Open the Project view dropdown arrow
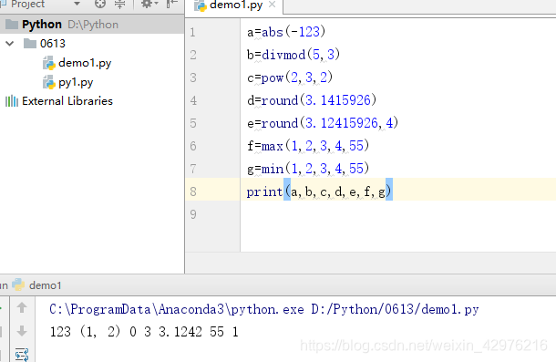The height and width of the screenshot is (362, 556). click(77, 5)
